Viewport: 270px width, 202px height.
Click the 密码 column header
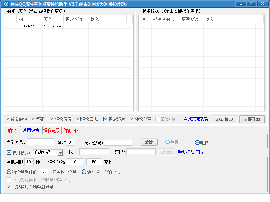[x=53, y=19]
